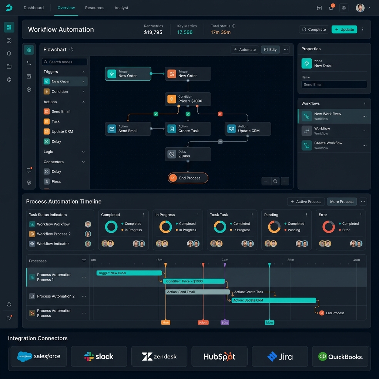Expand Condition trigger chevron
This screenshot has width=379, height=379.
click(83, 92)
